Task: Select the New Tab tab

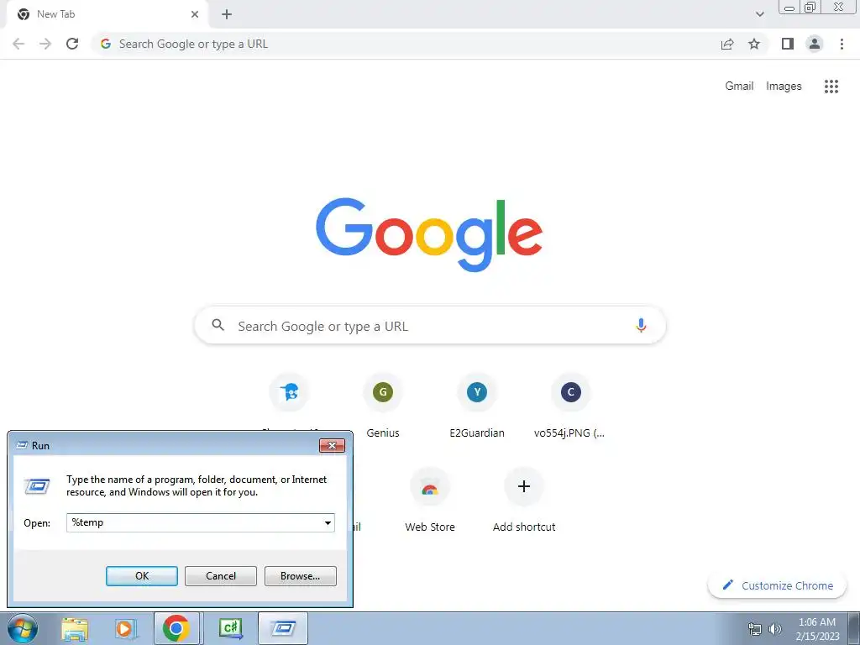Action: point(107,14)
